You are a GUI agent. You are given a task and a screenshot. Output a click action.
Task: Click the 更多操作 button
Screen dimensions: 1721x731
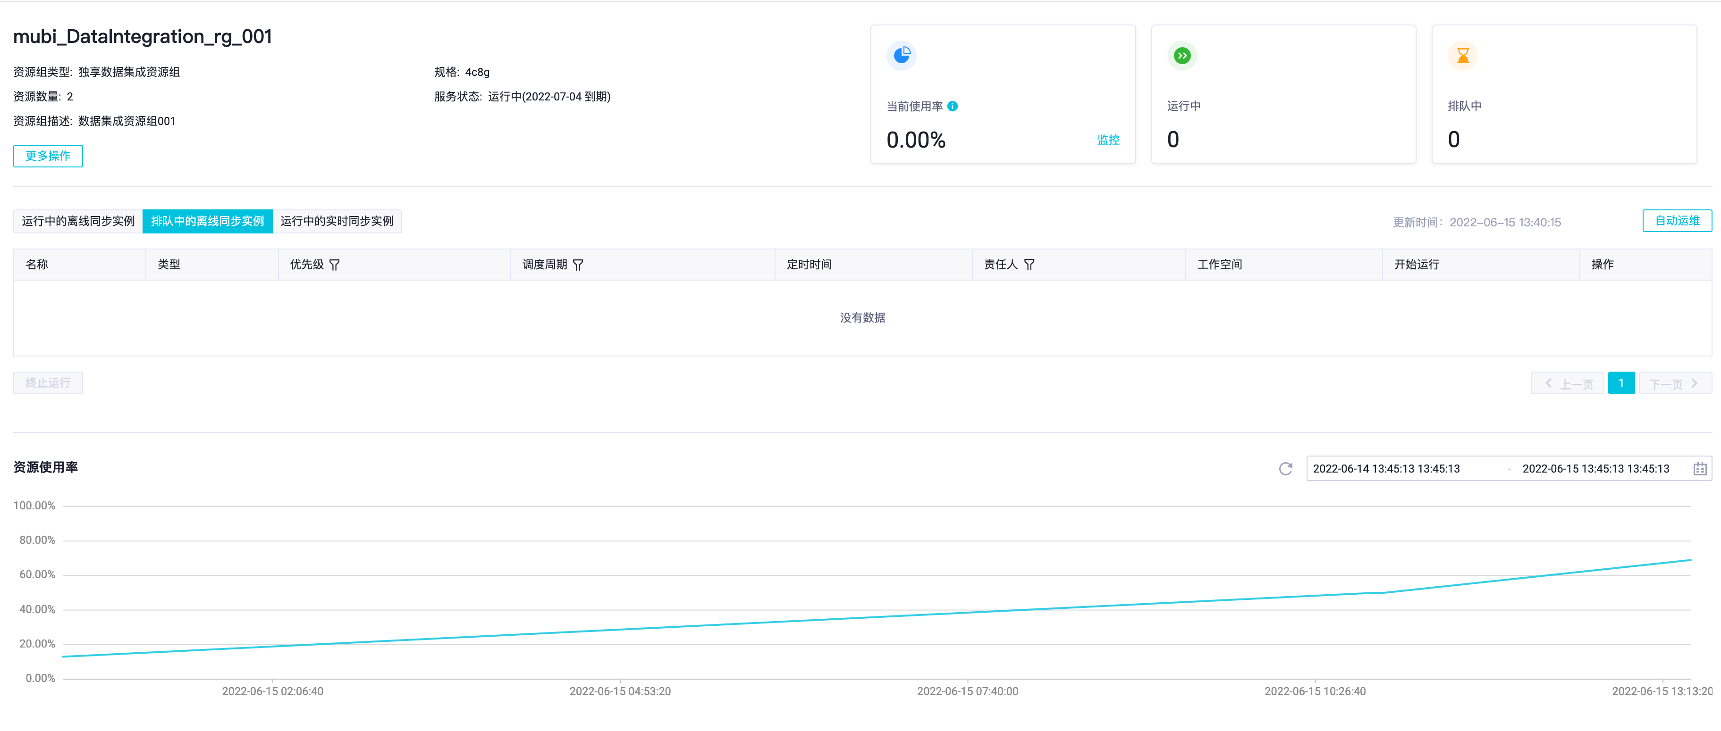(48, 156)
